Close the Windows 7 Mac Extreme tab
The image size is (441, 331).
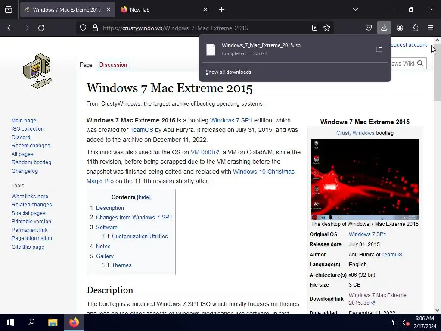point(109,9)
